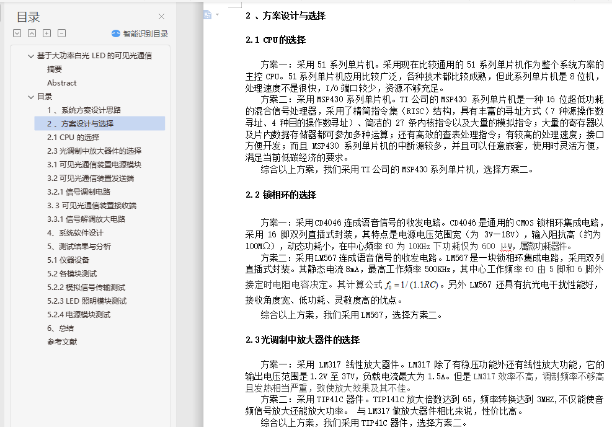
Task: Open 3.2.1 信号调制电路 entry
Action: point(79,192)
